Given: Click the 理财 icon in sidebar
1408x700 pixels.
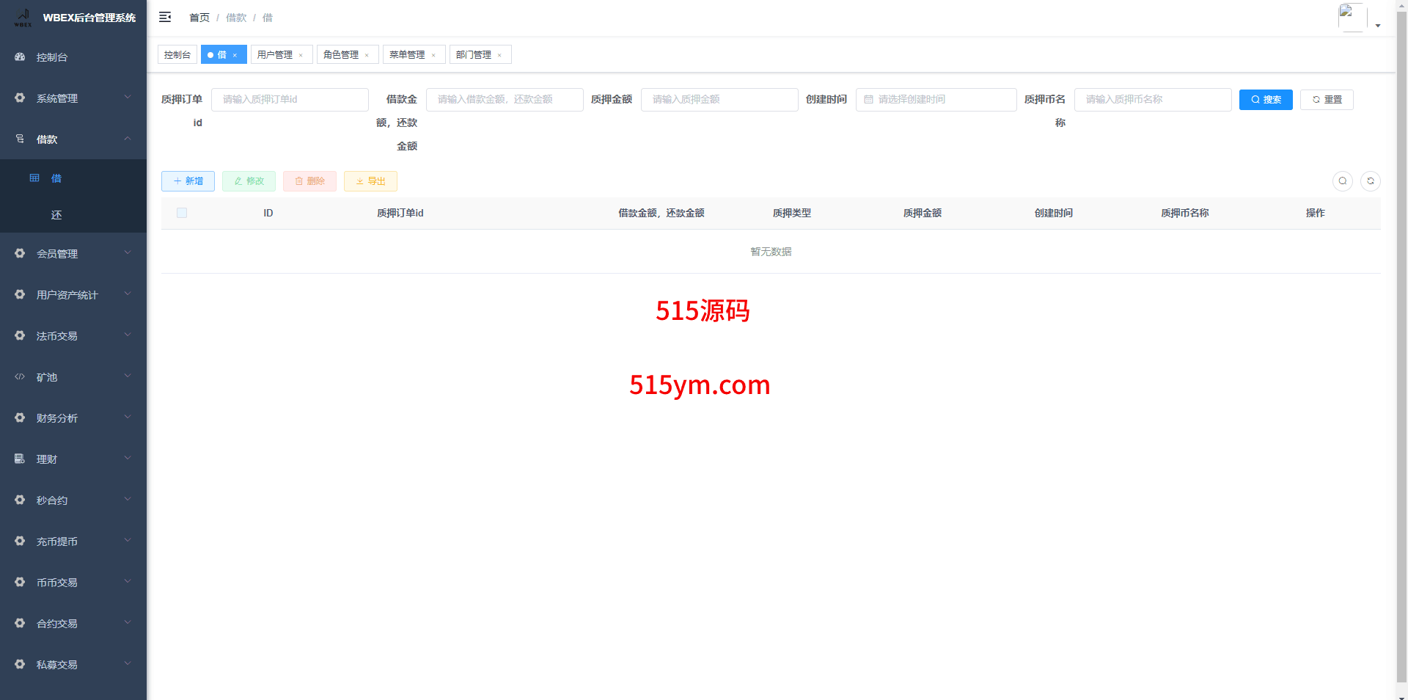Looking at the screenshot, I should (20, 459).
